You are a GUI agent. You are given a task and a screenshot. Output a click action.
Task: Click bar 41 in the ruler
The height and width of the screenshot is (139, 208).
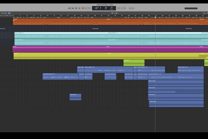coord(135,16)
